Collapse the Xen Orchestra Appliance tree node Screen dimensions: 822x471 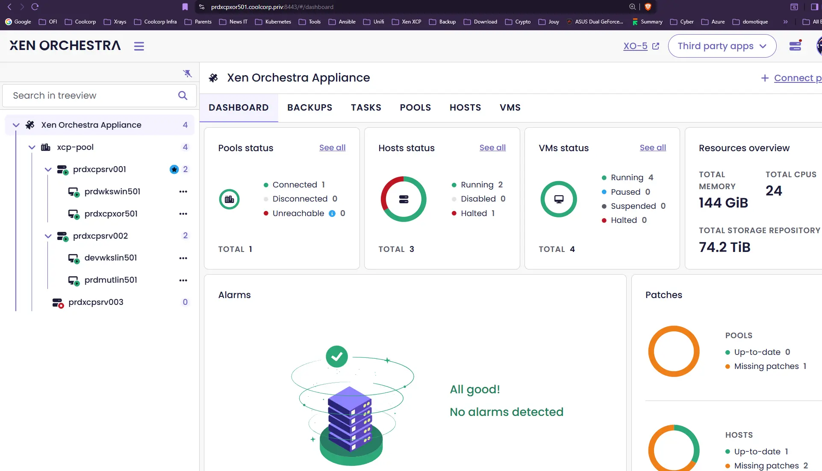click(16, 125)
